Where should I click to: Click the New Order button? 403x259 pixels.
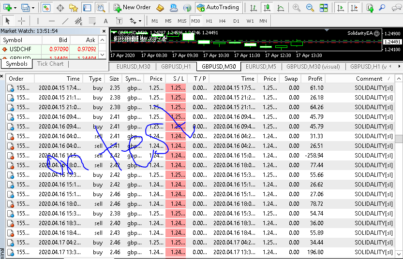click(132, 8)
